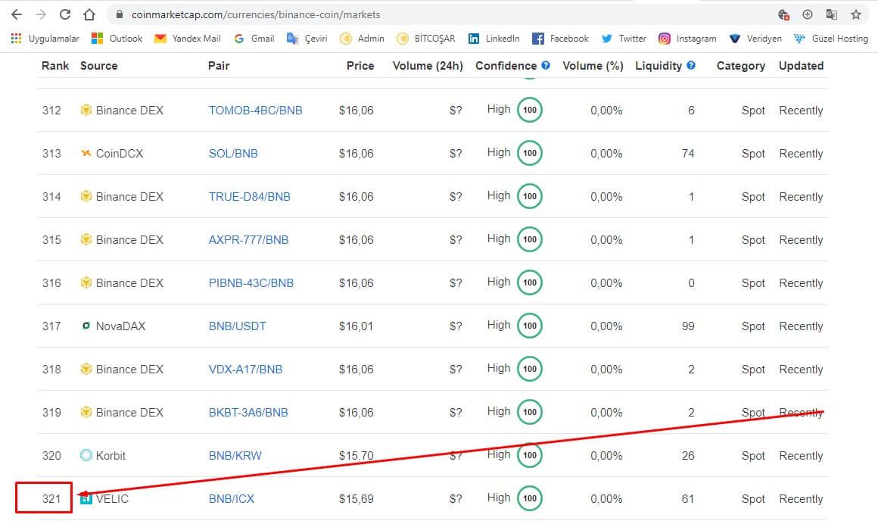Open the LinkedIn bookmark
Image resolution: width=878 pixels, height=521 pixels.
tap(493, 38)
